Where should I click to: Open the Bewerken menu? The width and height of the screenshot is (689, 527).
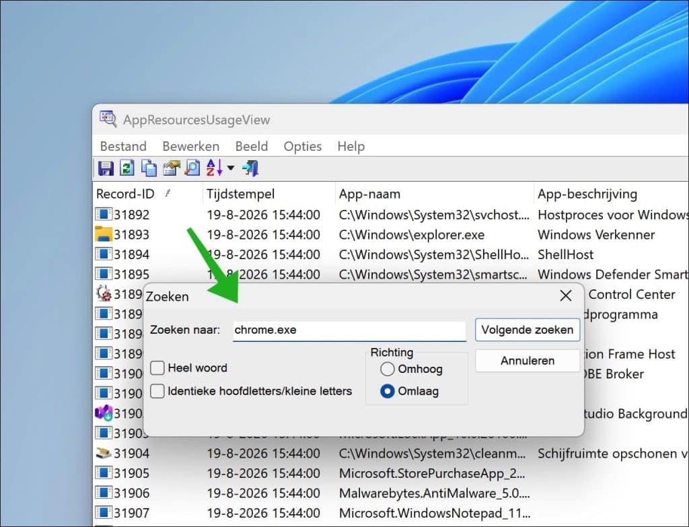point(190,146)
